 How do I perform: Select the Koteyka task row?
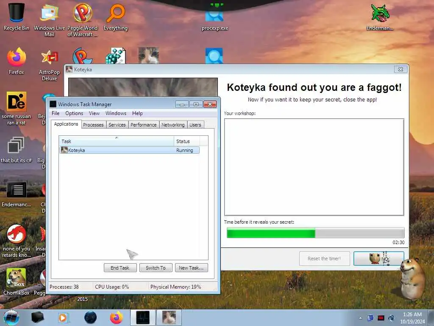click(129, 150)
